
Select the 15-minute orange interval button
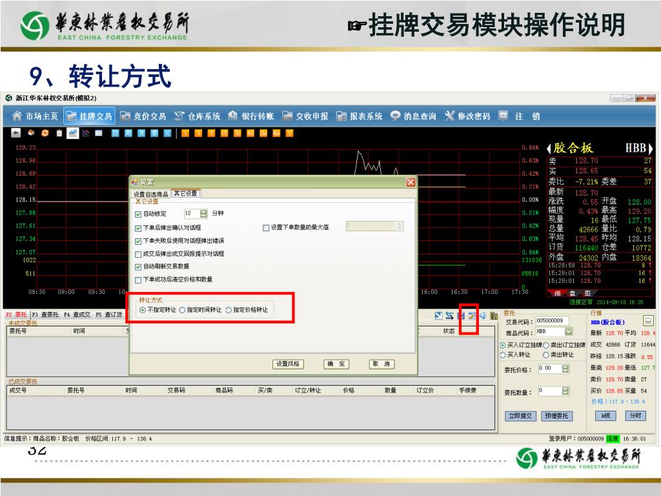224,133
